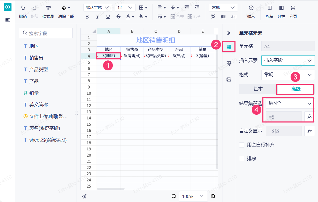Click the select-all corner of the grid
Viewport: 318px width, 202px height.
(89, 31)
